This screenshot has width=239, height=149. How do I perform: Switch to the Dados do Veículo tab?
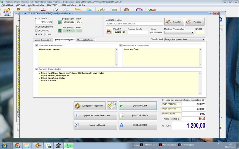(x=43, y=40)
